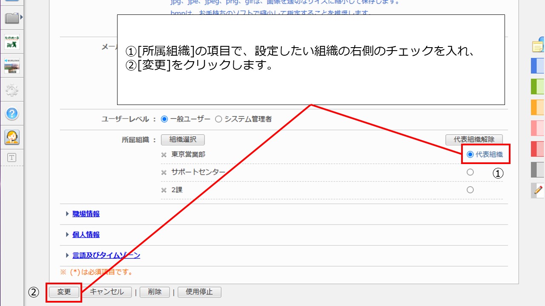545x306 pixels.
Task: Select the システム管理者 radio button
Action: 218,119
